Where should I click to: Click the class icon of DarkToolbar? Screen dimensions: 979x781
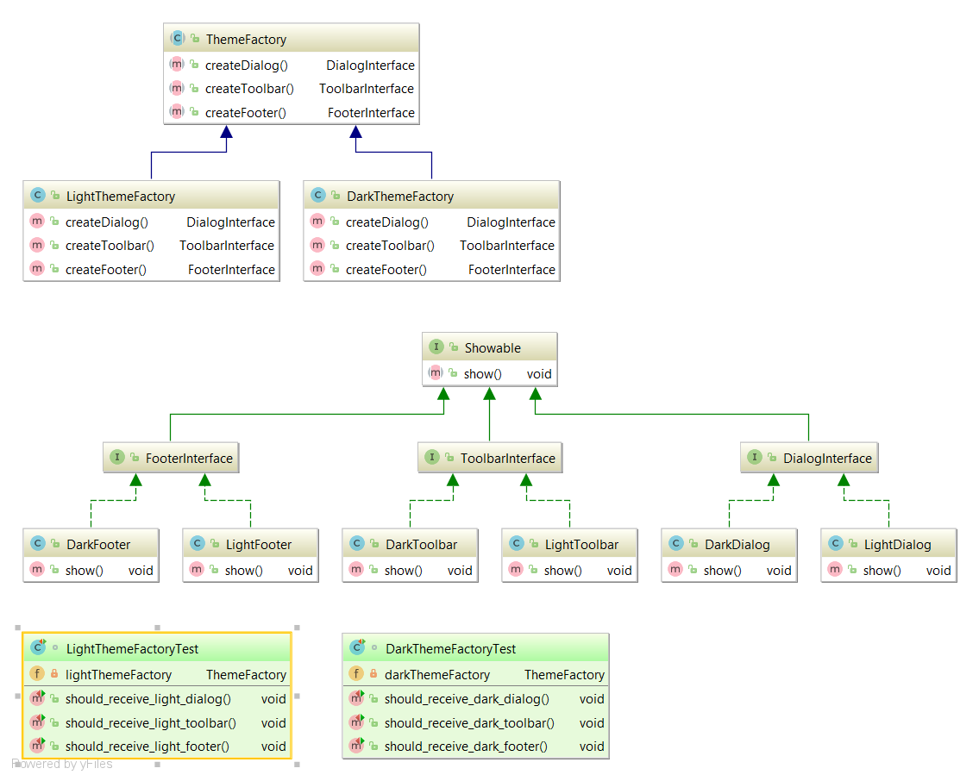(x=356, y=543)
